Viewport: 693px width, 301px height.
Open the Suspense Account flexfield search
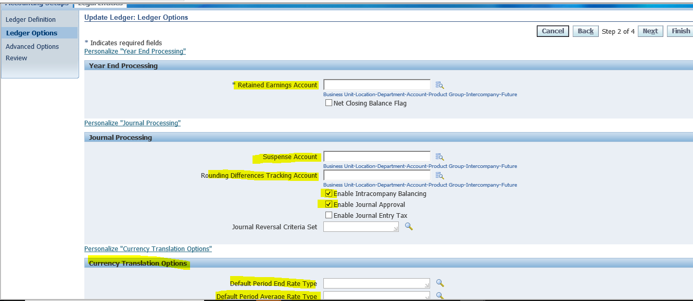439,156
